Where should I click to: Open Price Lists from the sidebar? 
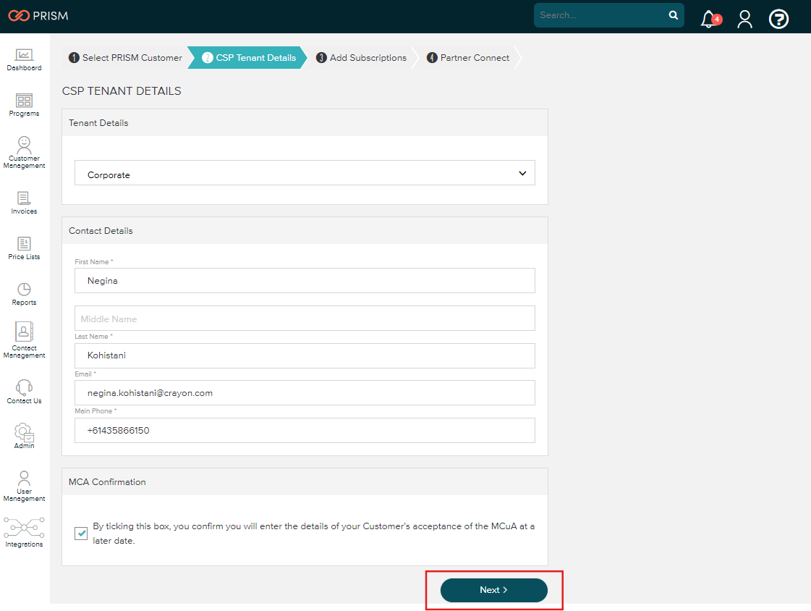[24, 246]
